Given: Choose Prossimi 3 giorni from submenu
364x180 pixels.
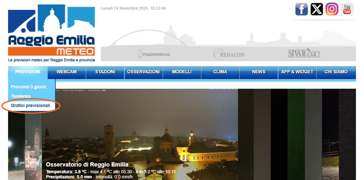Looking at the screenshot, I should click(28, 87).
